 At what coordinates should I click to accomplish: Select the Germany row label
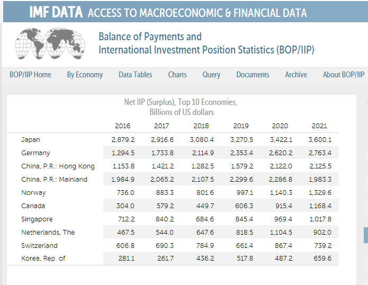35,153
